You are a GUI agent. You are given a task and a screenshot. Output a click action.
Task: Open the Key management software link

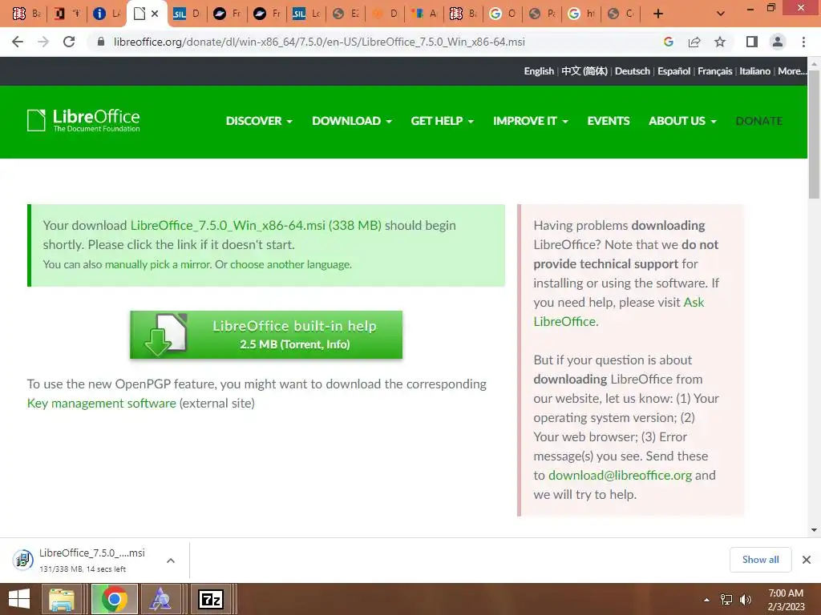(102, 404)
